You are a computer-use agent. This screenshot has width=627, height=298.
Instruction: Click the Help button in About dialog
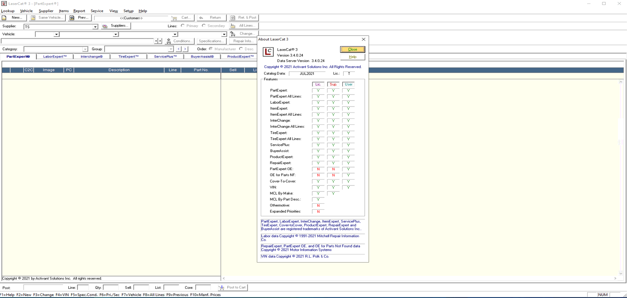(352, 57)
